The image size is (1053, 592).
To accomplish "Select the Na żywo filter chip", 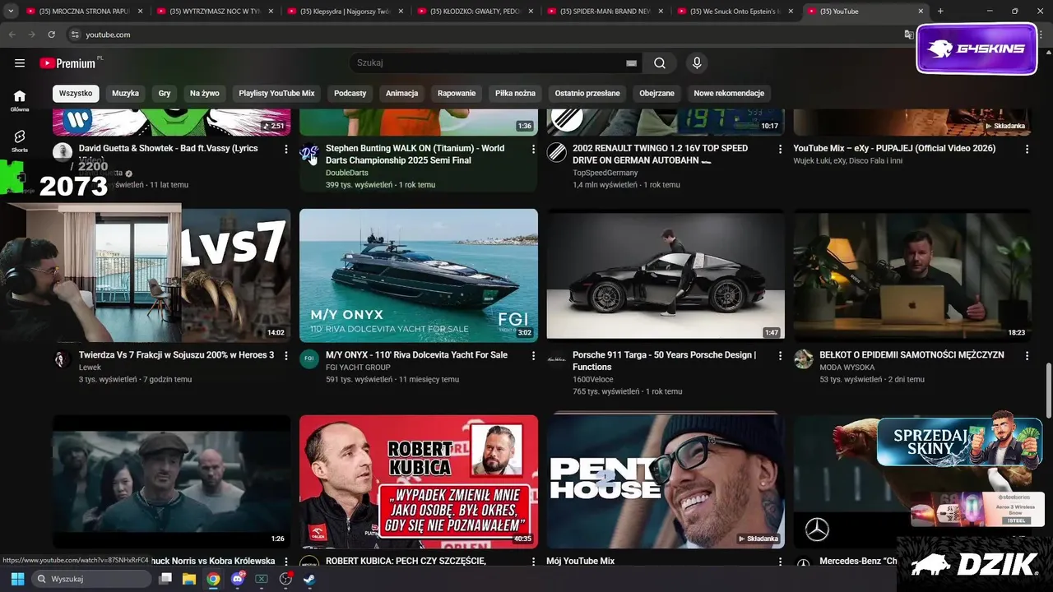I will (x=205, y=93).
